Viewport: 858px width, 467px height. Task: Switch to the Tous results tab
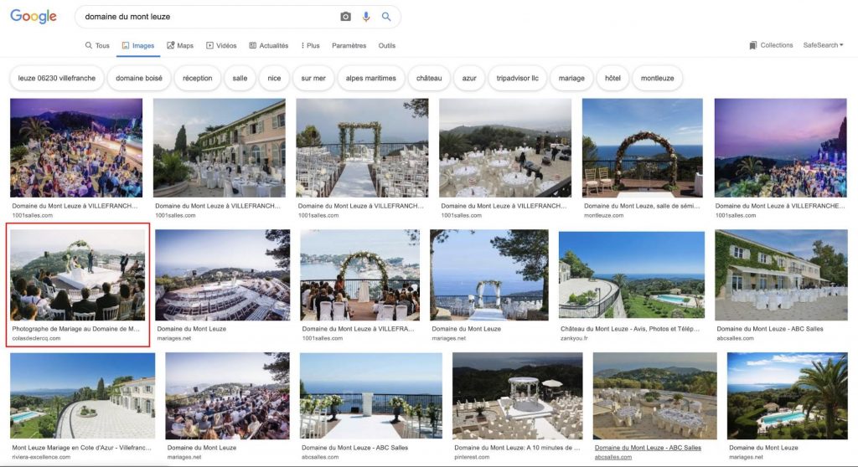(97, 46)
